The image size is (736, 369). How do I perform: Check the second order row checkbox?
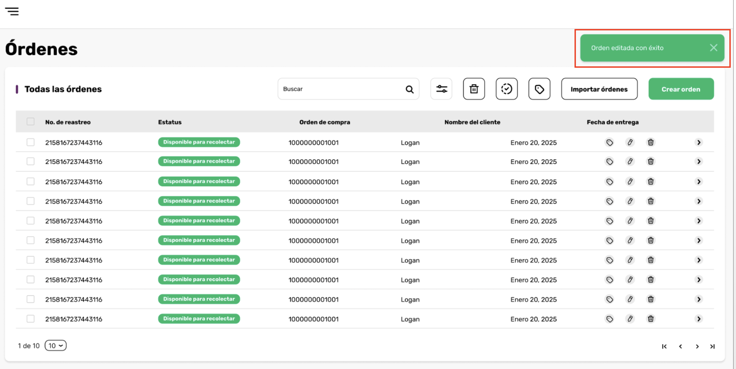(x=30, y=161)
